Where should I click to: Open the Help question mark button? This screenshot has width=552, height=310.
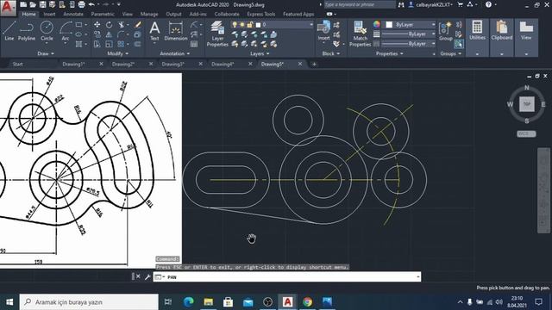(488, 4)
